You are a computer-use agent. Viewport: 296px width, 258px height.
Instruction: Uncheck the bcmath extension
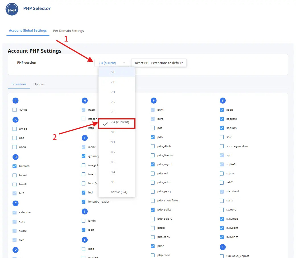tap(15, 166)
